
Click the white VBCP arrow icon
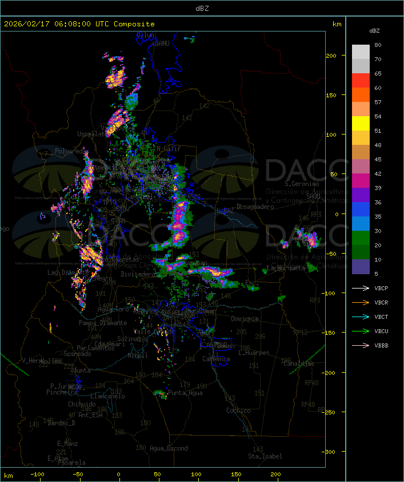tap(361, 288)
